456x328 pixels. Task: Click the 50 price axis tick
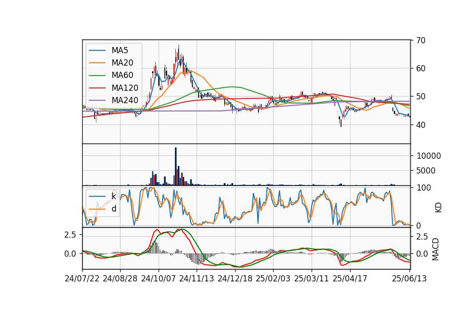[x=420, y=96]
